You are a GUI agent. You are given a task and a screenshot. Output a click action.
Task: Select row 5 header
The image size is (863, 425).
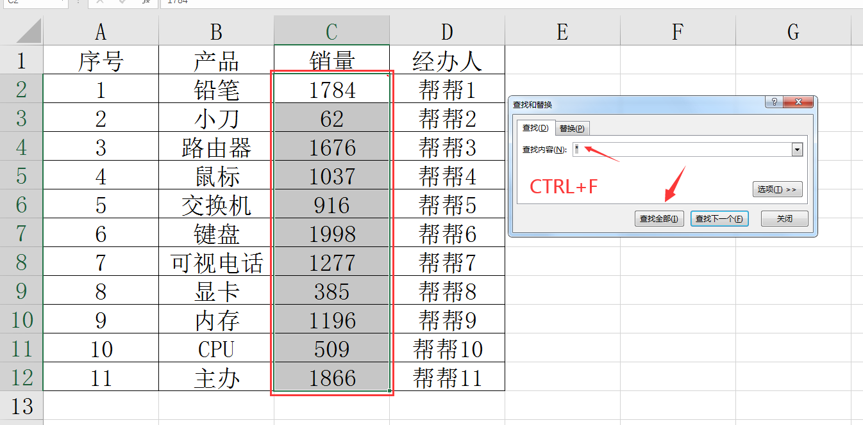pos(21,175)
